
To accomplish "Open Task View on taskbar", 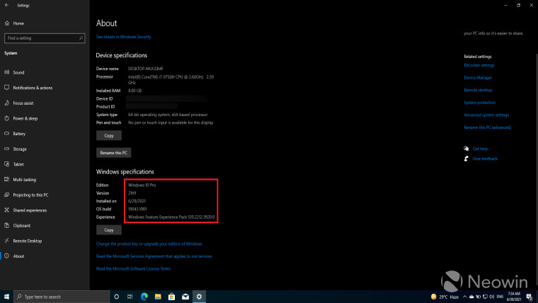I will point(130,297).
